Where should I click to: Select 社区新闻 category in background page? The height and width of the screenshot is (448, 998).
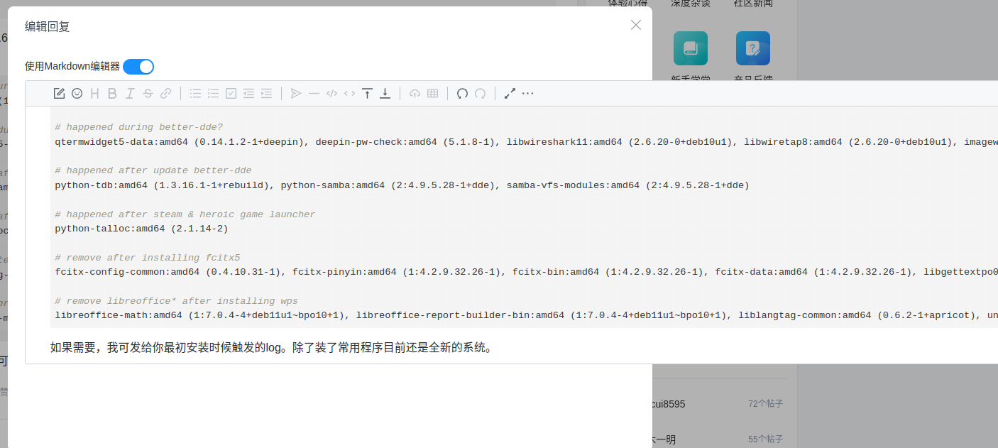[x=753, y=4]
